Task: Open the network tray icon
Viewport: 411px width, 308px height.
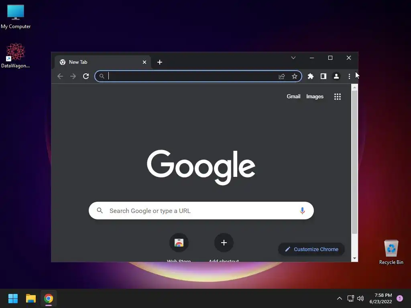Action: click(351, 298)
